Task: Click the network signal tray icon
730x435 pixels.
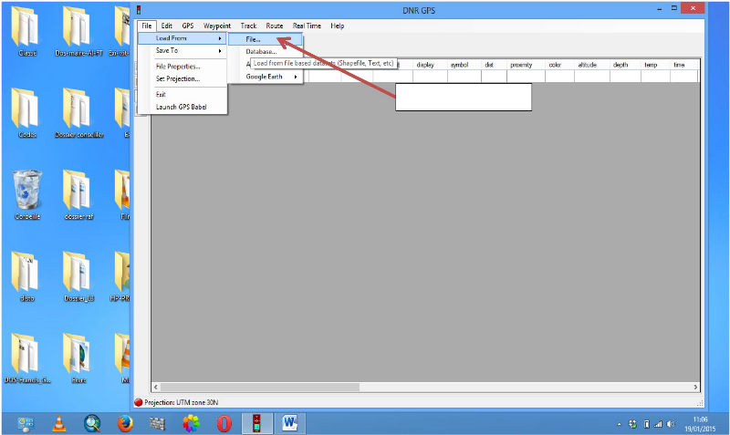Action: pos(658,424)
